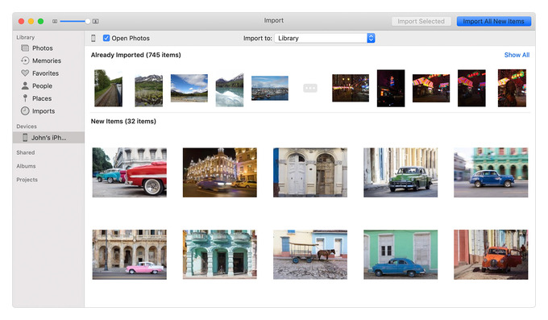Click the small-thumbnail icon left of zoom slider
Image resolution: width=548 pixels, height=320 pixels.
[x=55, y=21]
